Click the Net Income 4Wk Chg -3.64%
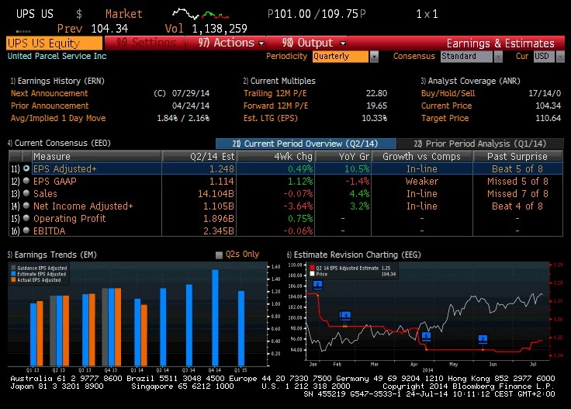This screenshot has height=409, width=571. [298, 206]
